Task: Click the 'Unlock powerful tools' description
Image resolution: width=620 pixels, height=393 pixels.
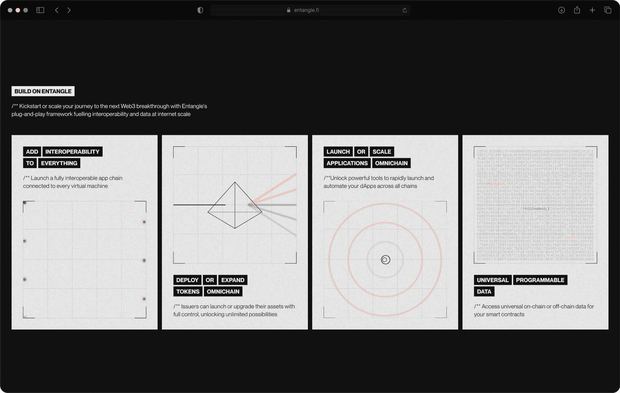Action: pyautogui.click(x=379, y=182)
